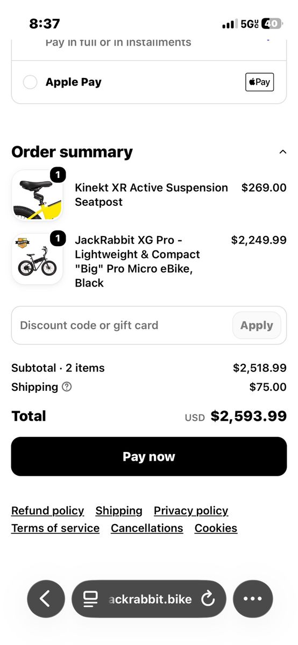Open the JackRabbit XG Pro bike thumbnail

pyautogui.click(x=37, y=259)
